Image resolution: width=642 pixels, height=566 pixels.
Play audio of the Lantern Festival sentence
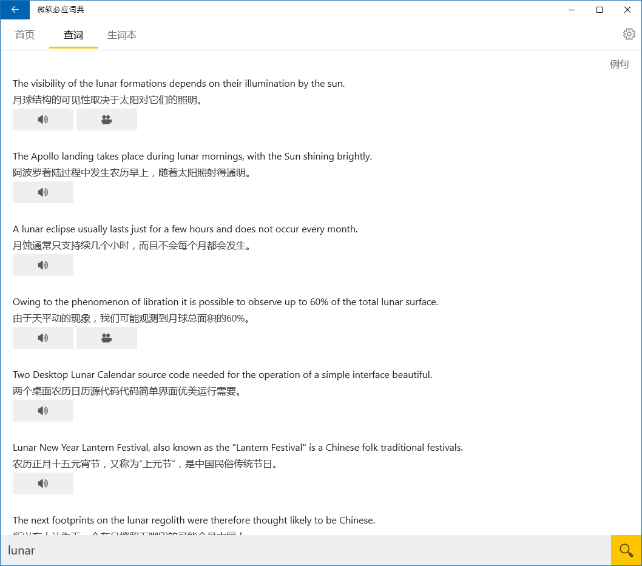(42, 483)
